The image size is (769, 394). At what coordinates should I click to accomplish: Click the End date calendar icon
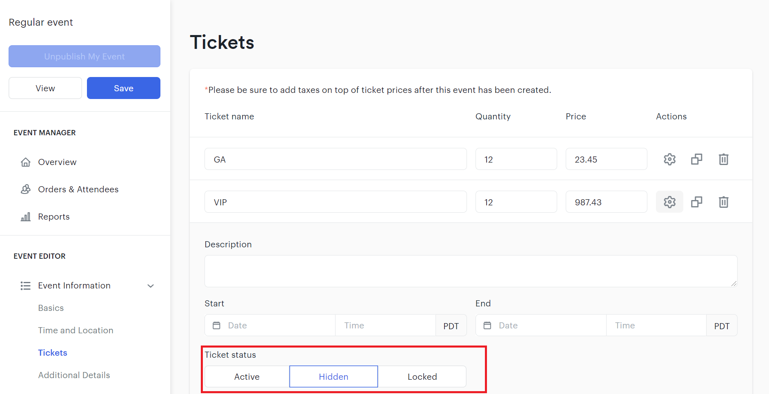point(487,326)
